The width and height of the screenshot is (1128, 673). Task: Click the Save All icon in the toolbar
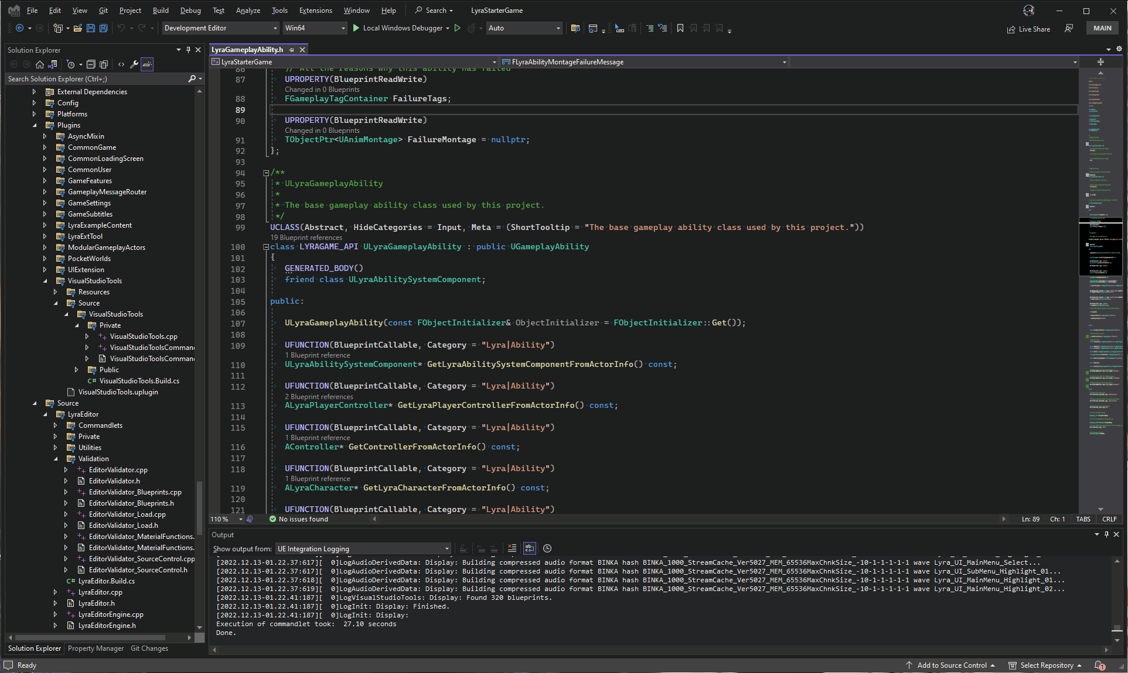pos(103,28)
